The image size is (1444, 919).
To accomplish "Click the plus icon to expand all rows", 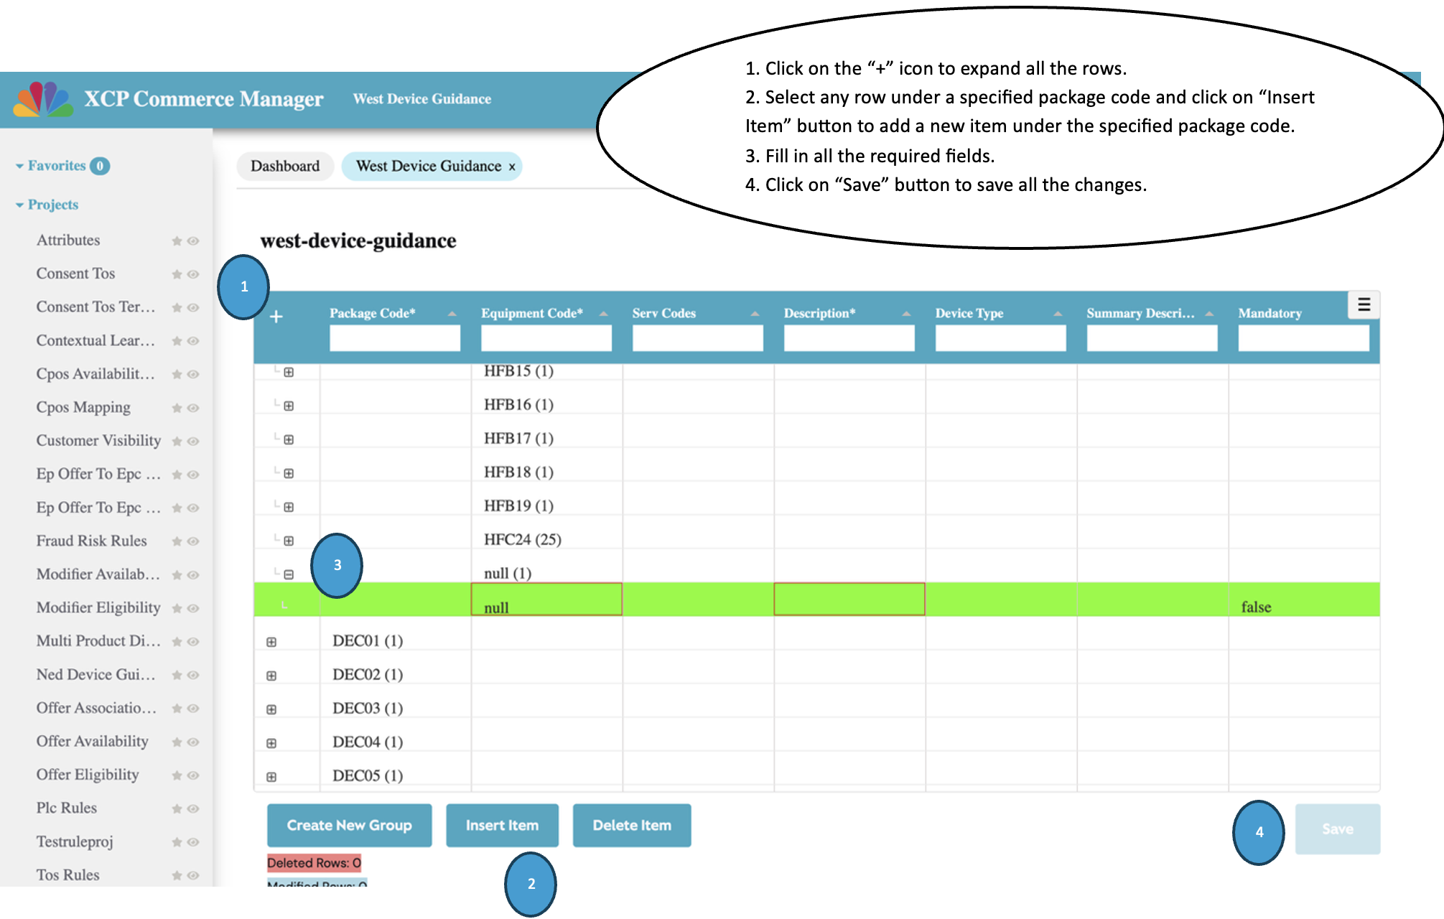I will [x=276, y=317].
